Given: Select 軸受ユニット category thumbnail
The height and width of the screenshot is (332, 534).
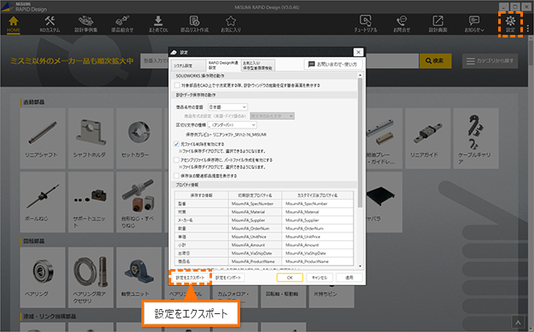Looking at the screenshot, I should pos(139,278).
